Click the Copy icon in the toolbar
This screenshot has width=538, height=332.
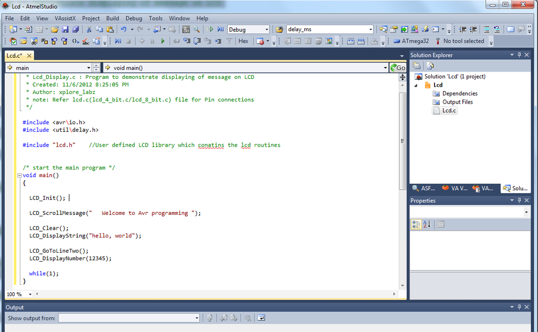pos(99,29)
